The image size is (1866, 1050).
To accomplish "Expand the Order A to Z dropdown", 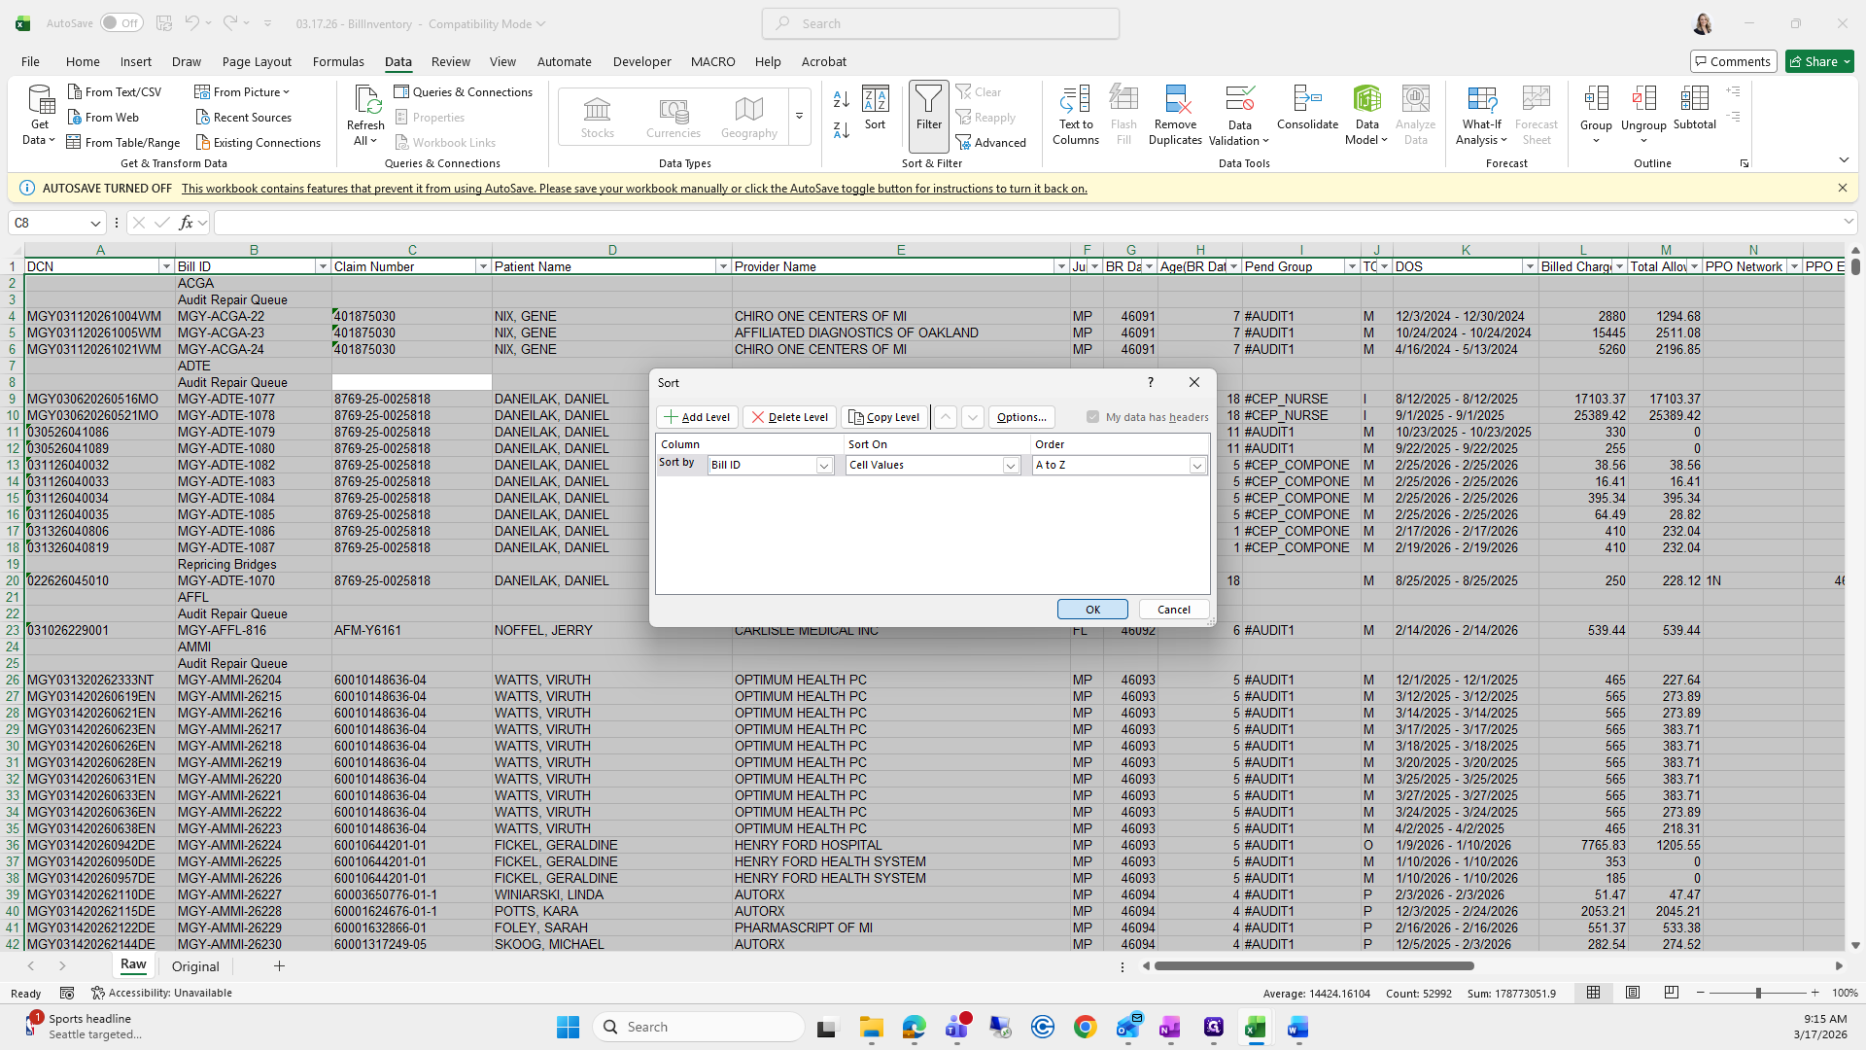I will (1197, 466).
